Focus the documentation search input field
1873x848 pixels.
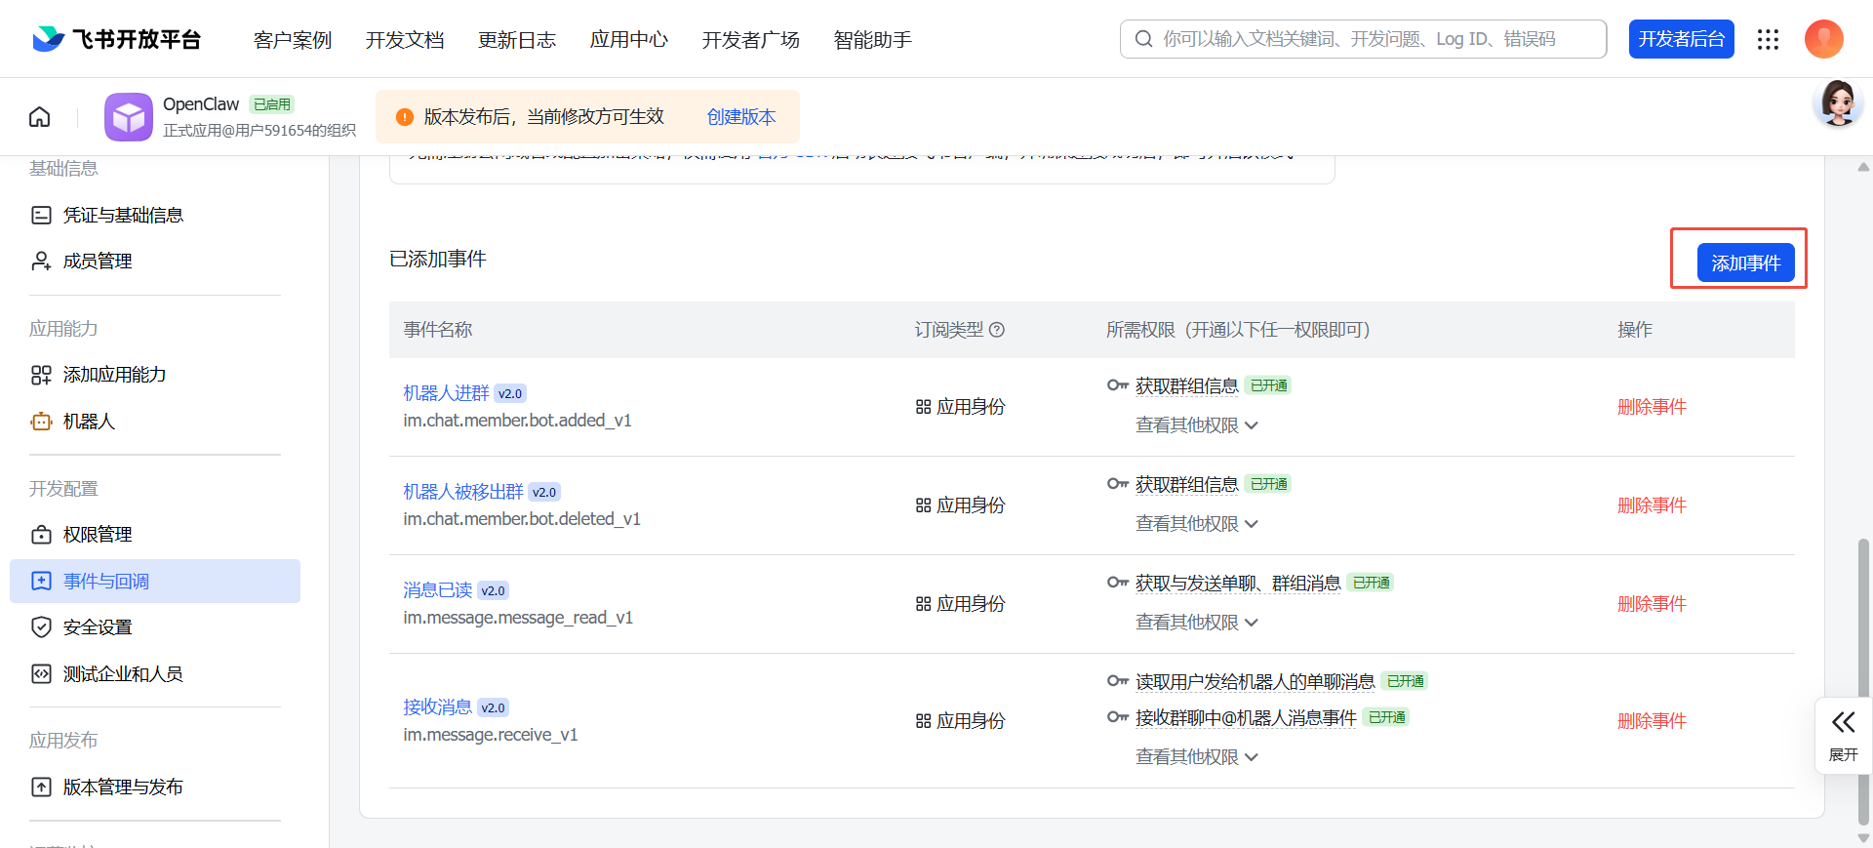(1375, 39)
